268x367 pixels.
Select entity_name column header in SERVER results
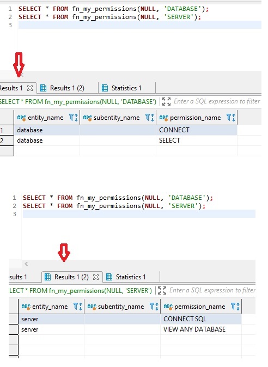click(x=50, y=307)
